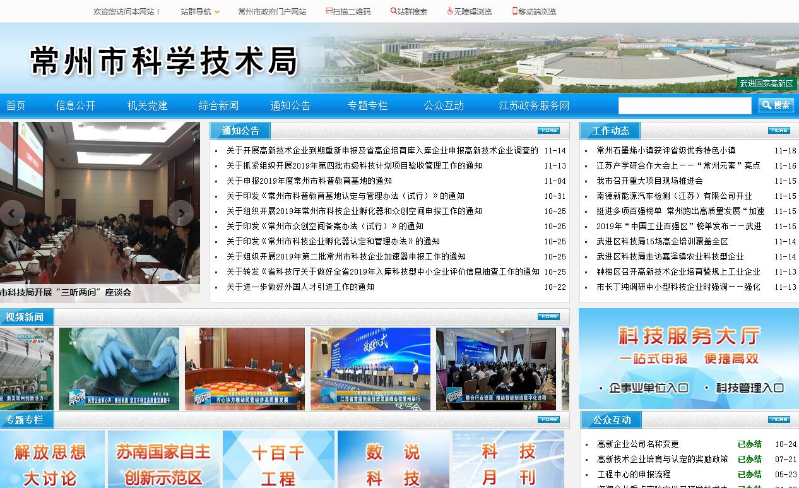Open the site group search link
The image size is (799, 488).
(x=408, y=11)
